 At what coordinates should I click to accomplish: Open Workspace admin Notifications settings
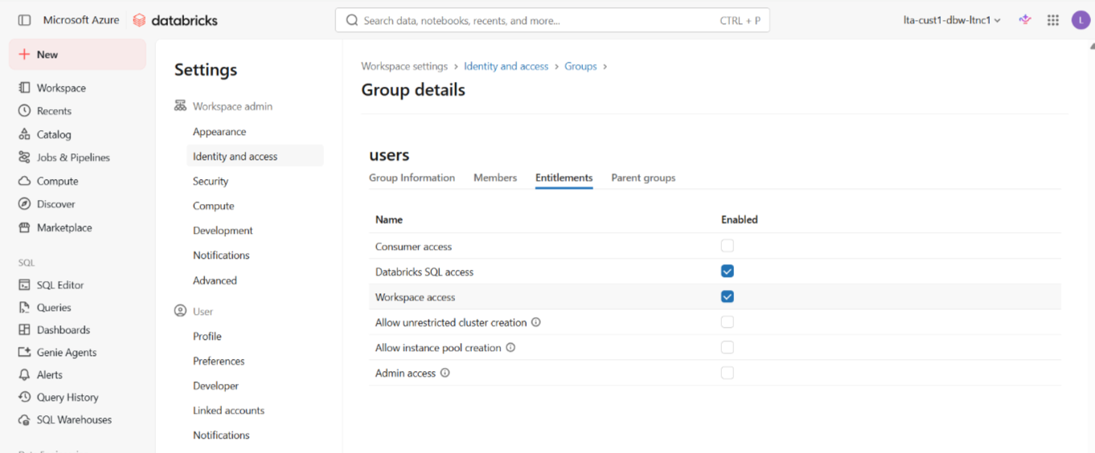(221, 255)
